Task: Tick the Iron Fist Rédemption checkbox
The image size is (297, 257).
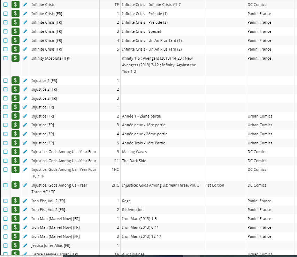Action: 6,210
